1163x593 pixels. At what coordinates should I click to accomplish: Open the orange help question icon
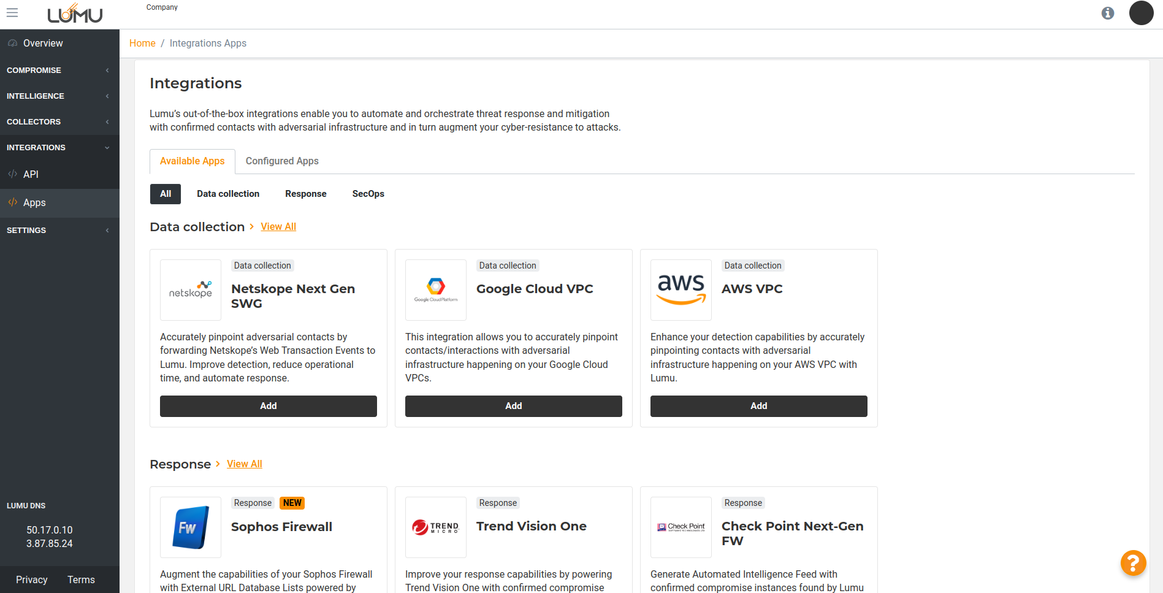pos(1133,562)
